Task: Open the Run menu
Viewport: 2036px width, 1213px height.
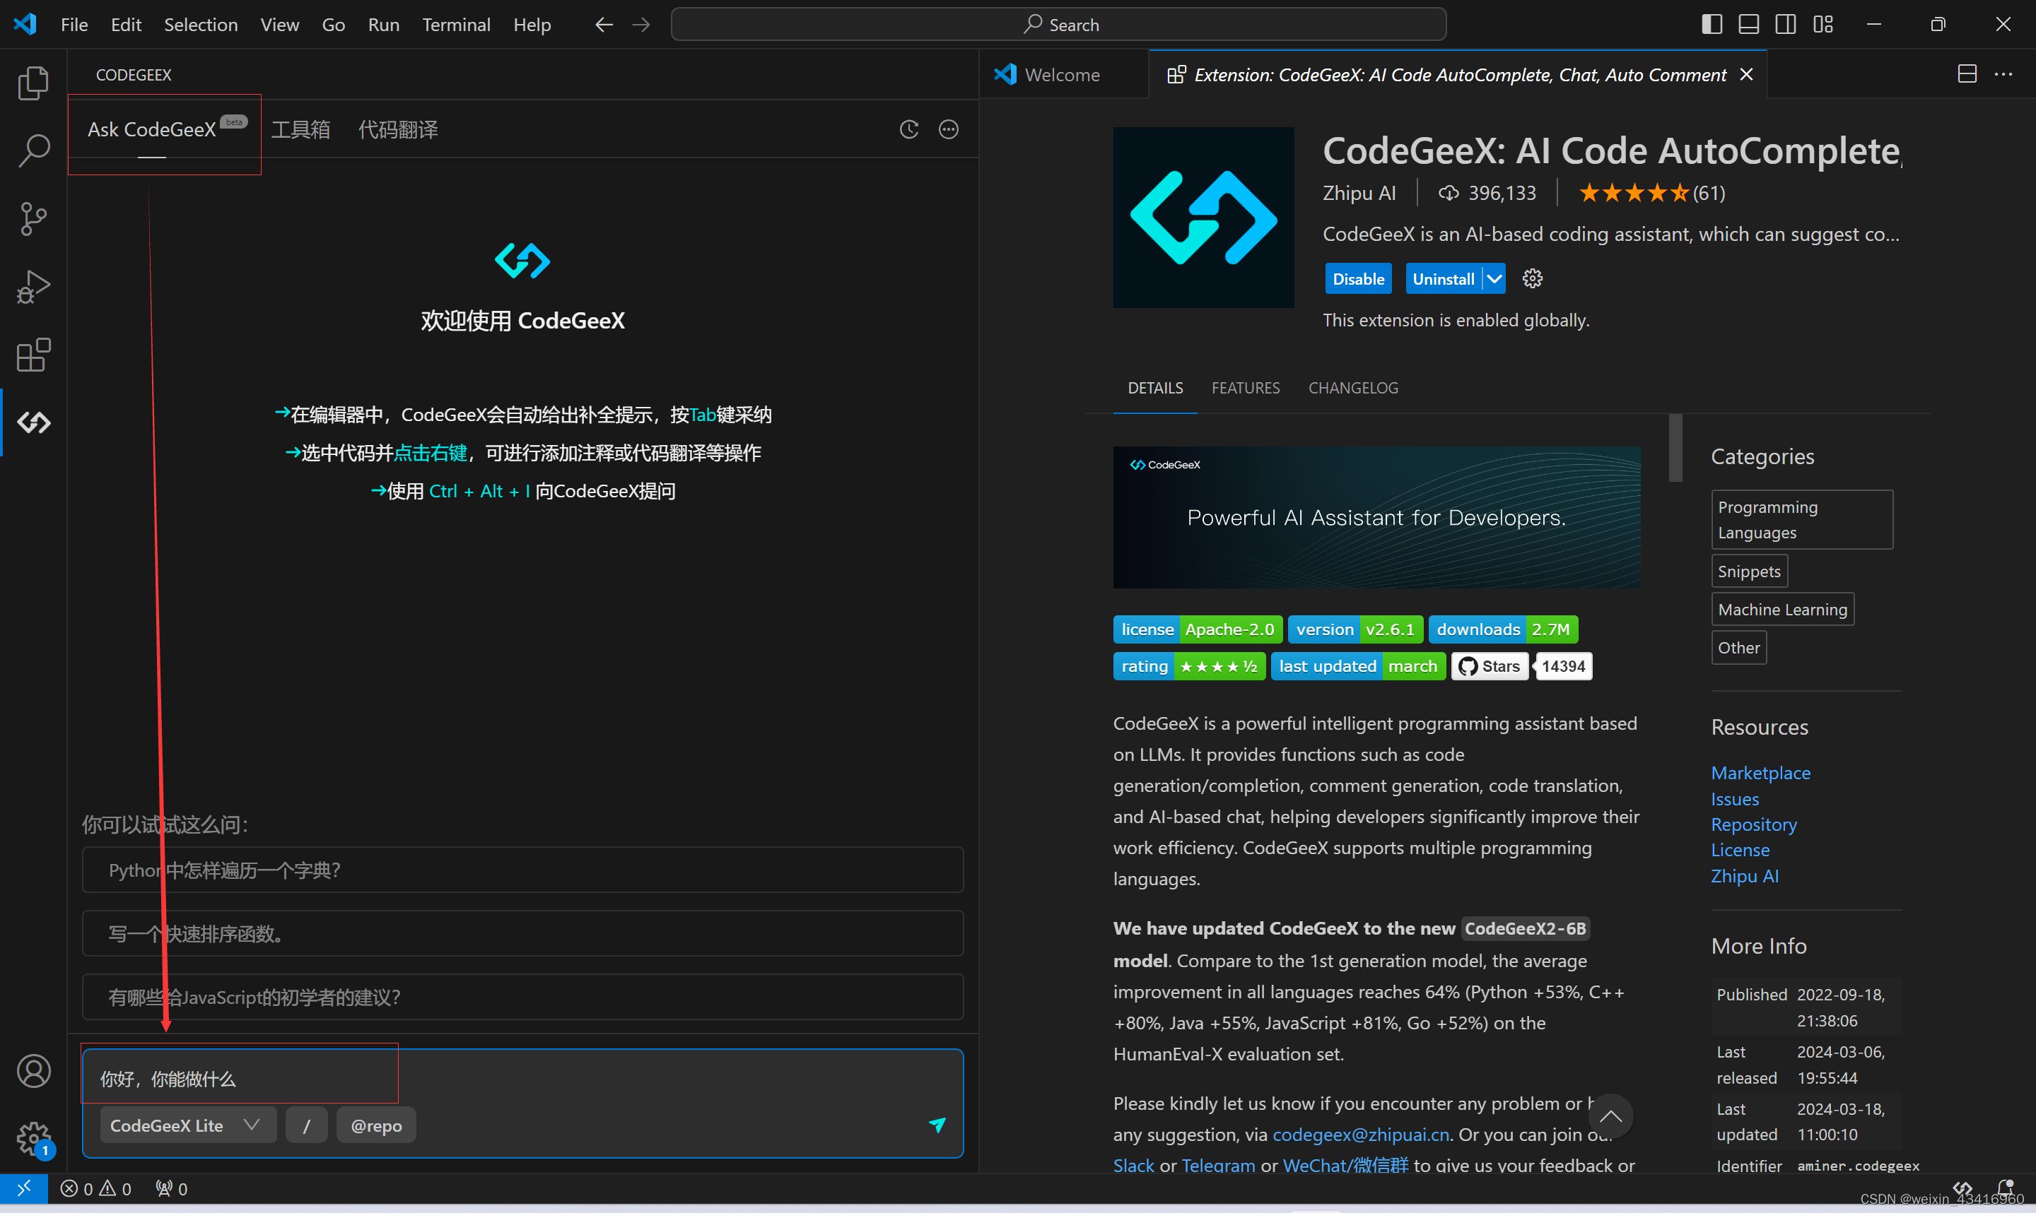Action: (x=383, y=25)
